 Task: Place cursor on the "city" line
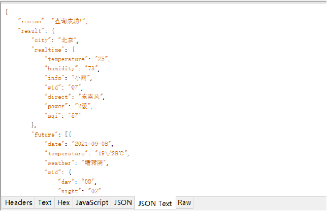tap(55, 40)
